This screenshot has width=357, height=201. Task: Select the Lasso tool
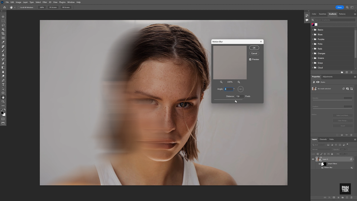[3, 25]
